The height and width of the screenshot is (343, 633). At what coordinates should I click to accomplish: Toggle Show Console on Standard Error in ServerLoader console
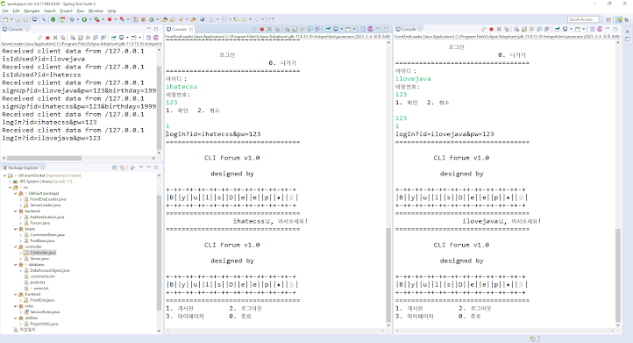(103, 38)
